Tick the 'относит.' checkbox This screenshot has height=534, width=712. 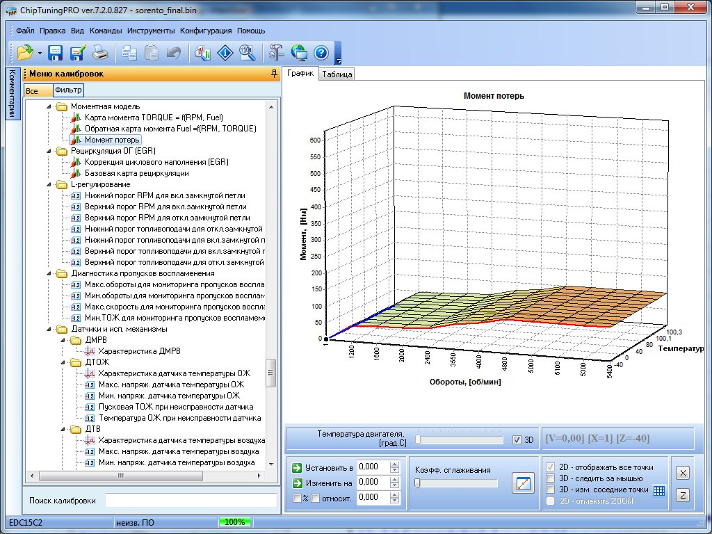pos(314,498)
